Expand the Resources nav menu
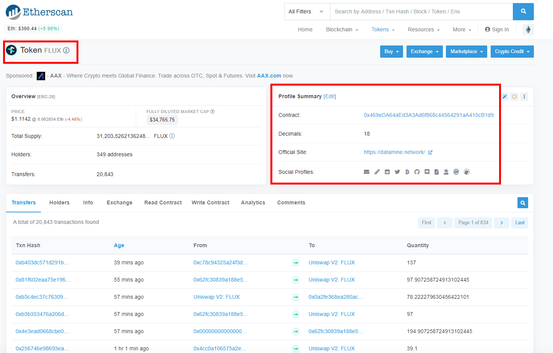 (424, 29)
